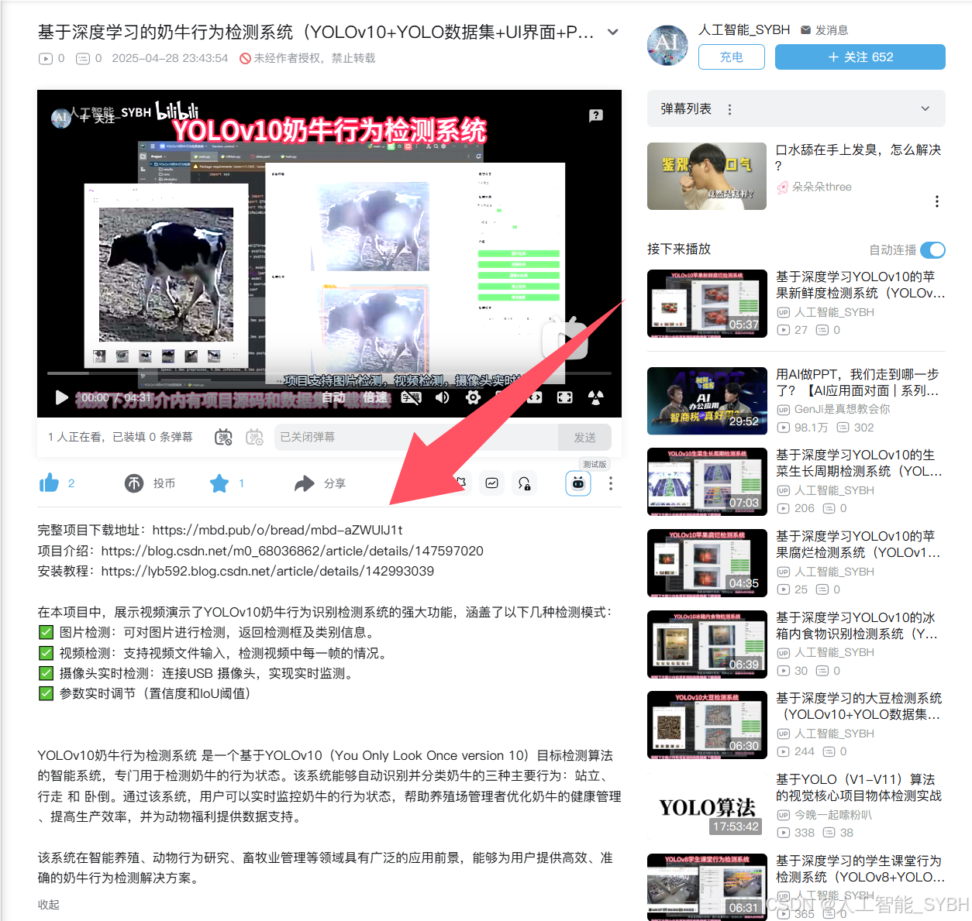972x921 pixels.
Task: Click the like count '2'
Action: [x=71, y=483]
